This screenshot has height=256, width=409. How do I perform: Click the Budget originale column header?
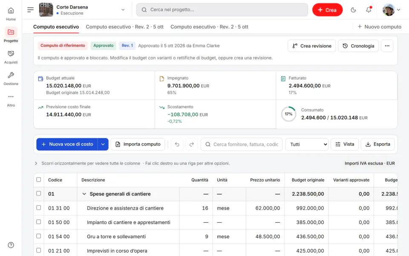308,180
